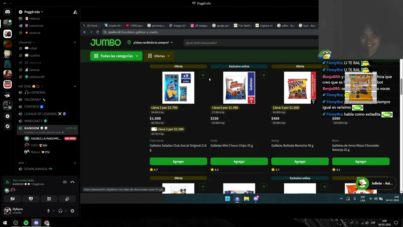Click the add a server plus icon
Screen dimensions: 403x227
pos(8,116)
